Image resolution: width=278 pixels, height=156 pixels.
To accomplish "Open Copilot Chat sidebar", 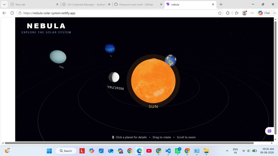I will point(264,13).
